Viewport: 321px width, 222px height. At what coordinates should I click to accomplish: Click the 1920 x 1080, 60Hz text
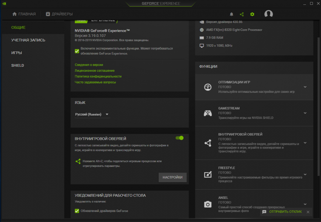tap(219, 46)
